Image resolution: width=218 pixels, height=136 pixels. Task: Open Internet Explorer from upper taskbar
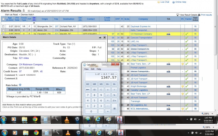(x=98, y=119)
